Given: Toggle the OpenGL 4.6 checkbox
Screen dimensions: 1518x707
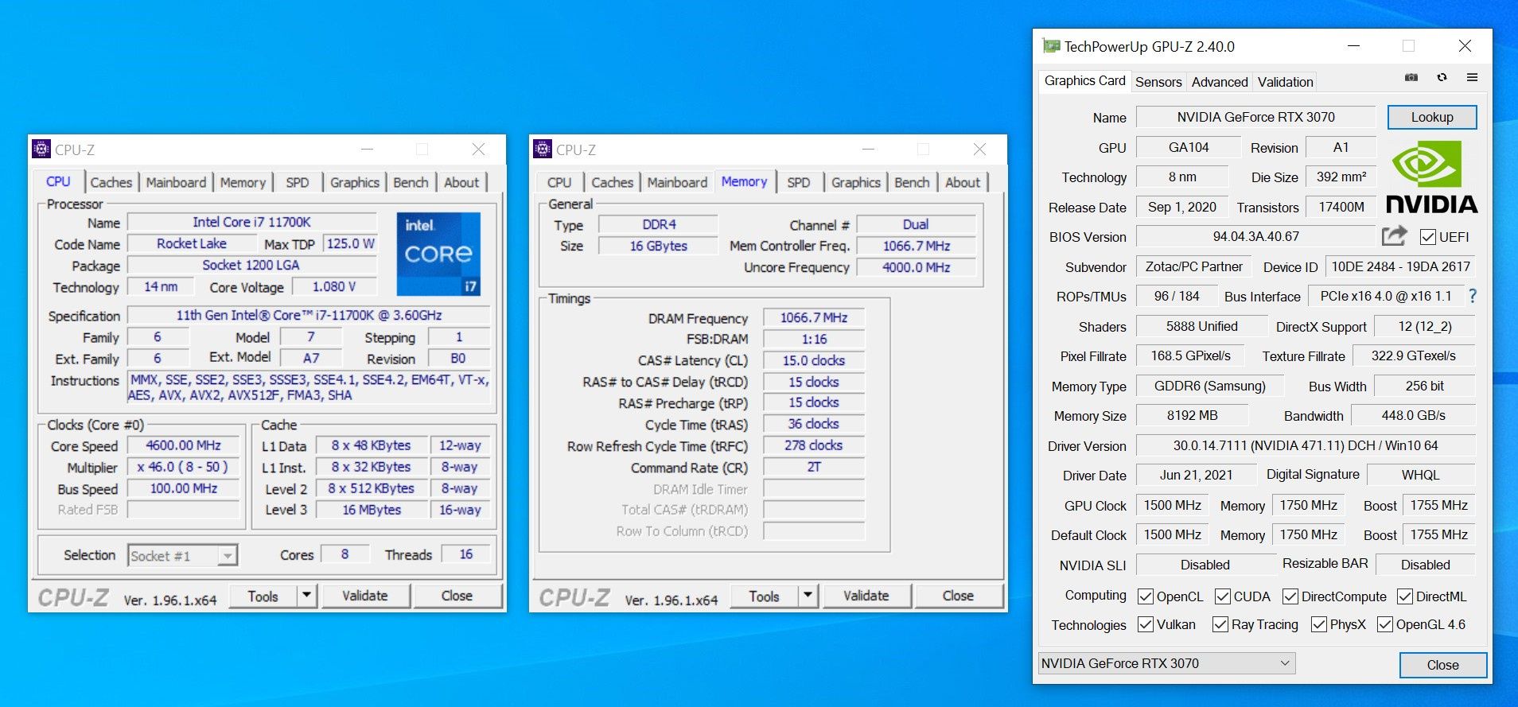Looking at the screenshot, I should click(x=1385, y=624).
